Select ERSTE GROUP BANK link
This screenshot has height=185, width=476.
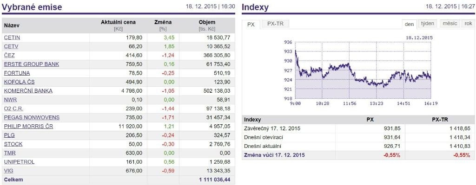[x=32, y=64]
